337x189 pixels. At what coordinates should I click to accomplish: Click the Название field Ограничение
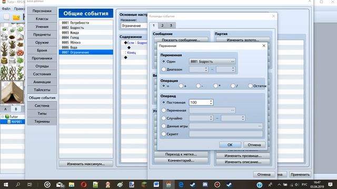(x=134, y=26)
